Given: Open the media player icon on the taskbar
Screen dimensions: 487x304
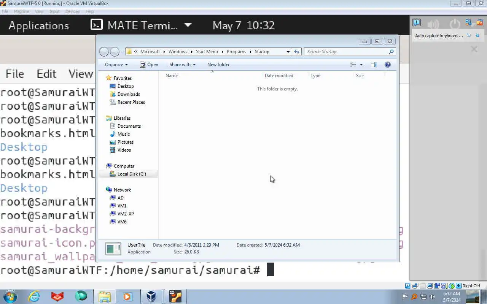Looking at the screenshot, I should [x=127, y=296].
